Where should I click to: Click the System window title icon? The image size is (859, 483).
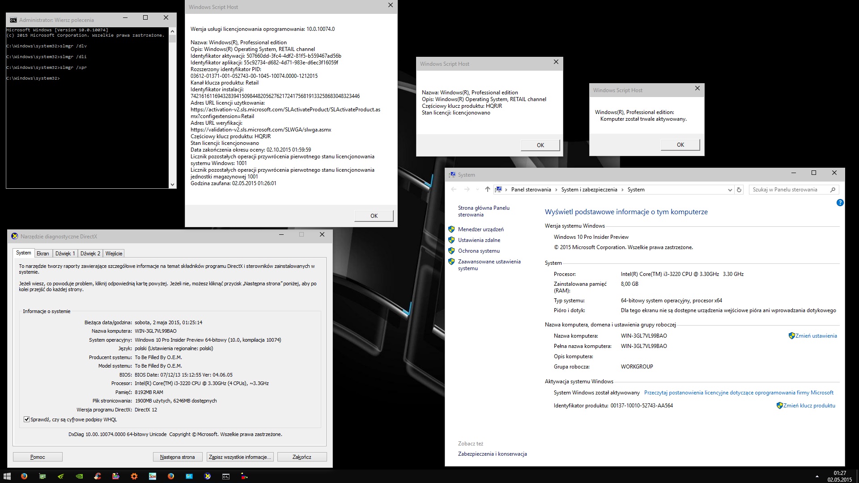point(452,174)
